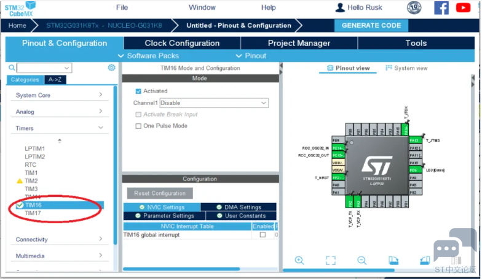Switch to Project Manager tab
This screenshot has height=279, width=482.
(x=299, y=43)
